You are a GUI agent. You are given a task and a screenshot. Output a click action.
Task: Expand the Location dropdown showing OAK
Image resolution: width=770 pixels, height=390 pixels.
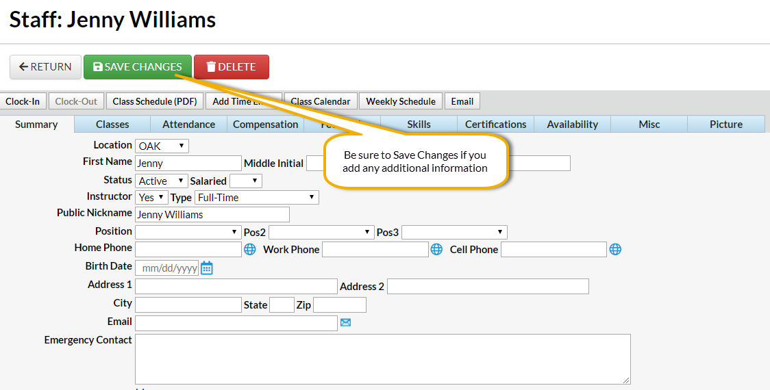(162, 146)
